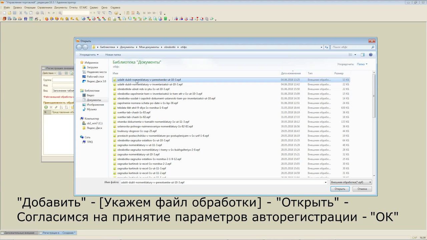Open Действия menu in Registration window

pyautogui.click(x=49, y=73)
